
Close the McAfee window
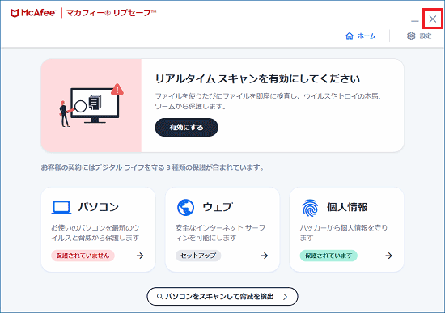pyautogui.click(x=433, y=19)
